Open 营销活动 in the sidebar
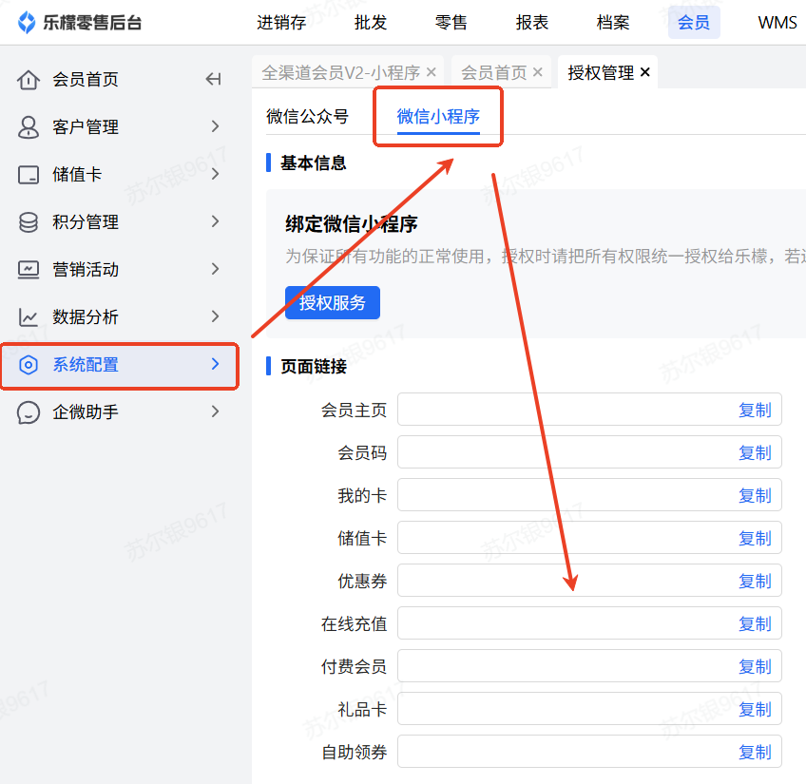 pyautogui.click(x=86, y=269)
